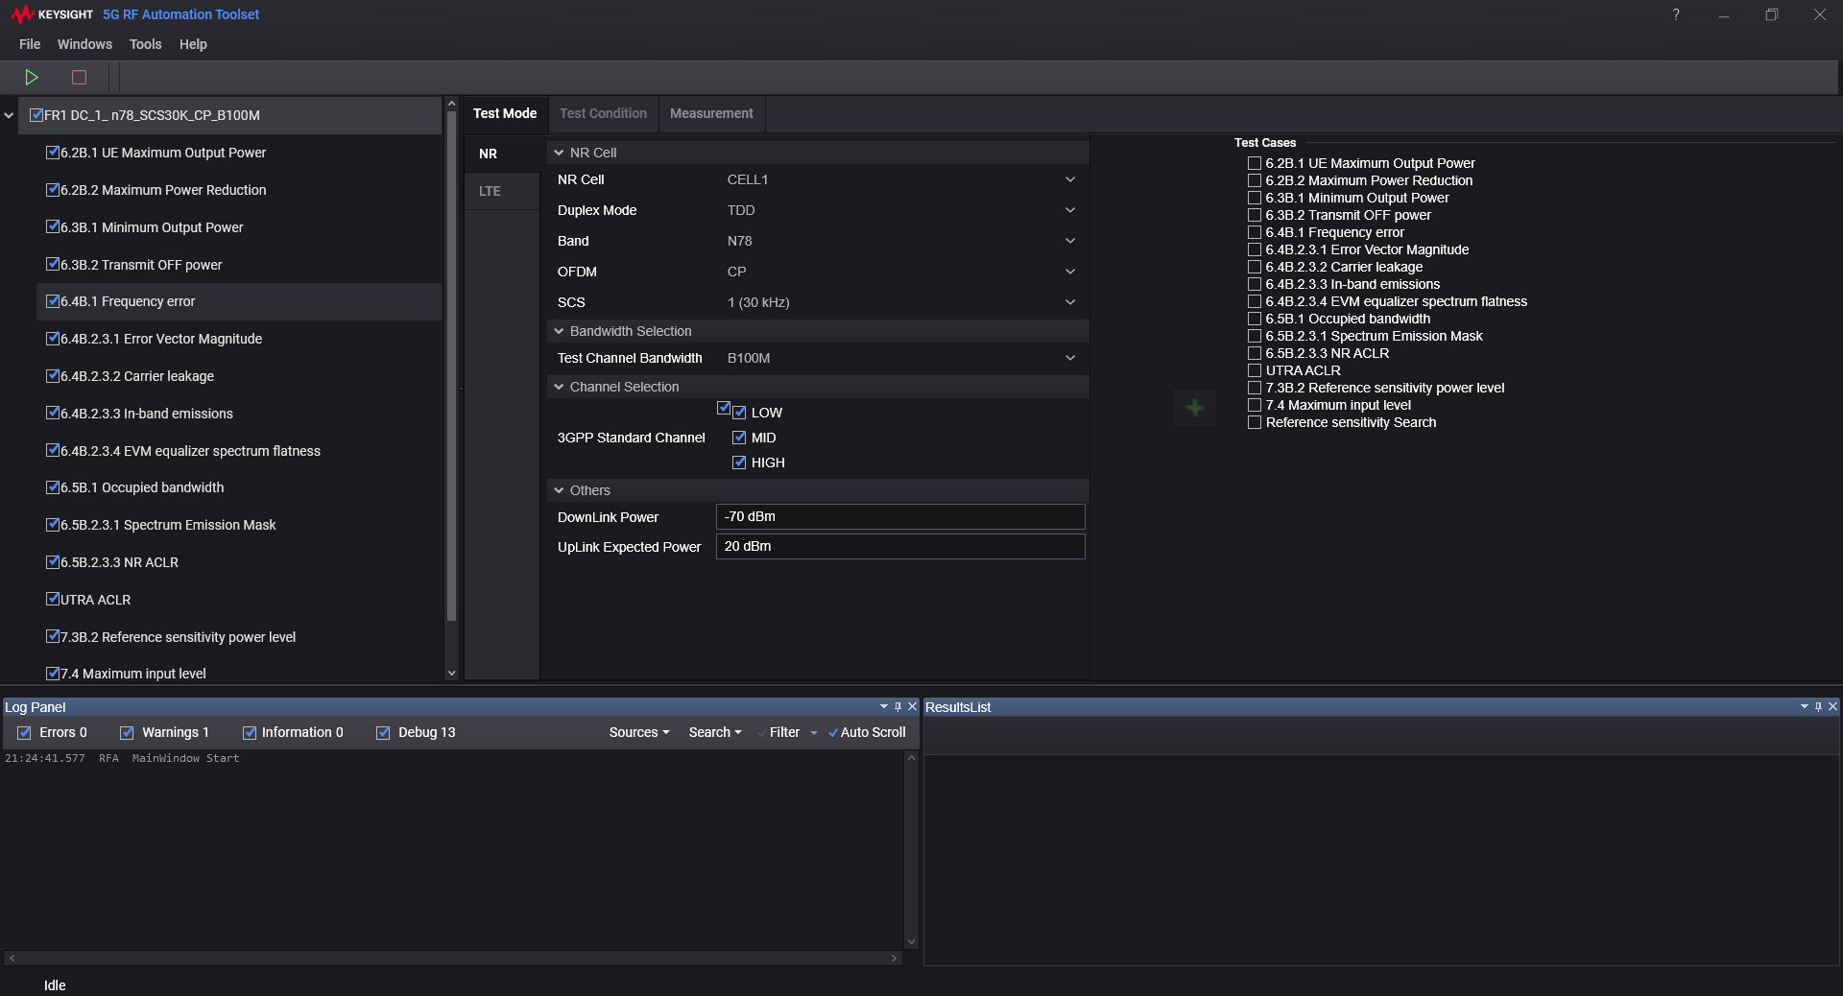Viewport: 1843px width, 996px height.
Task: Uncheck the MID 3GPP standard channel checkbox
Action: tap(739, 438)
